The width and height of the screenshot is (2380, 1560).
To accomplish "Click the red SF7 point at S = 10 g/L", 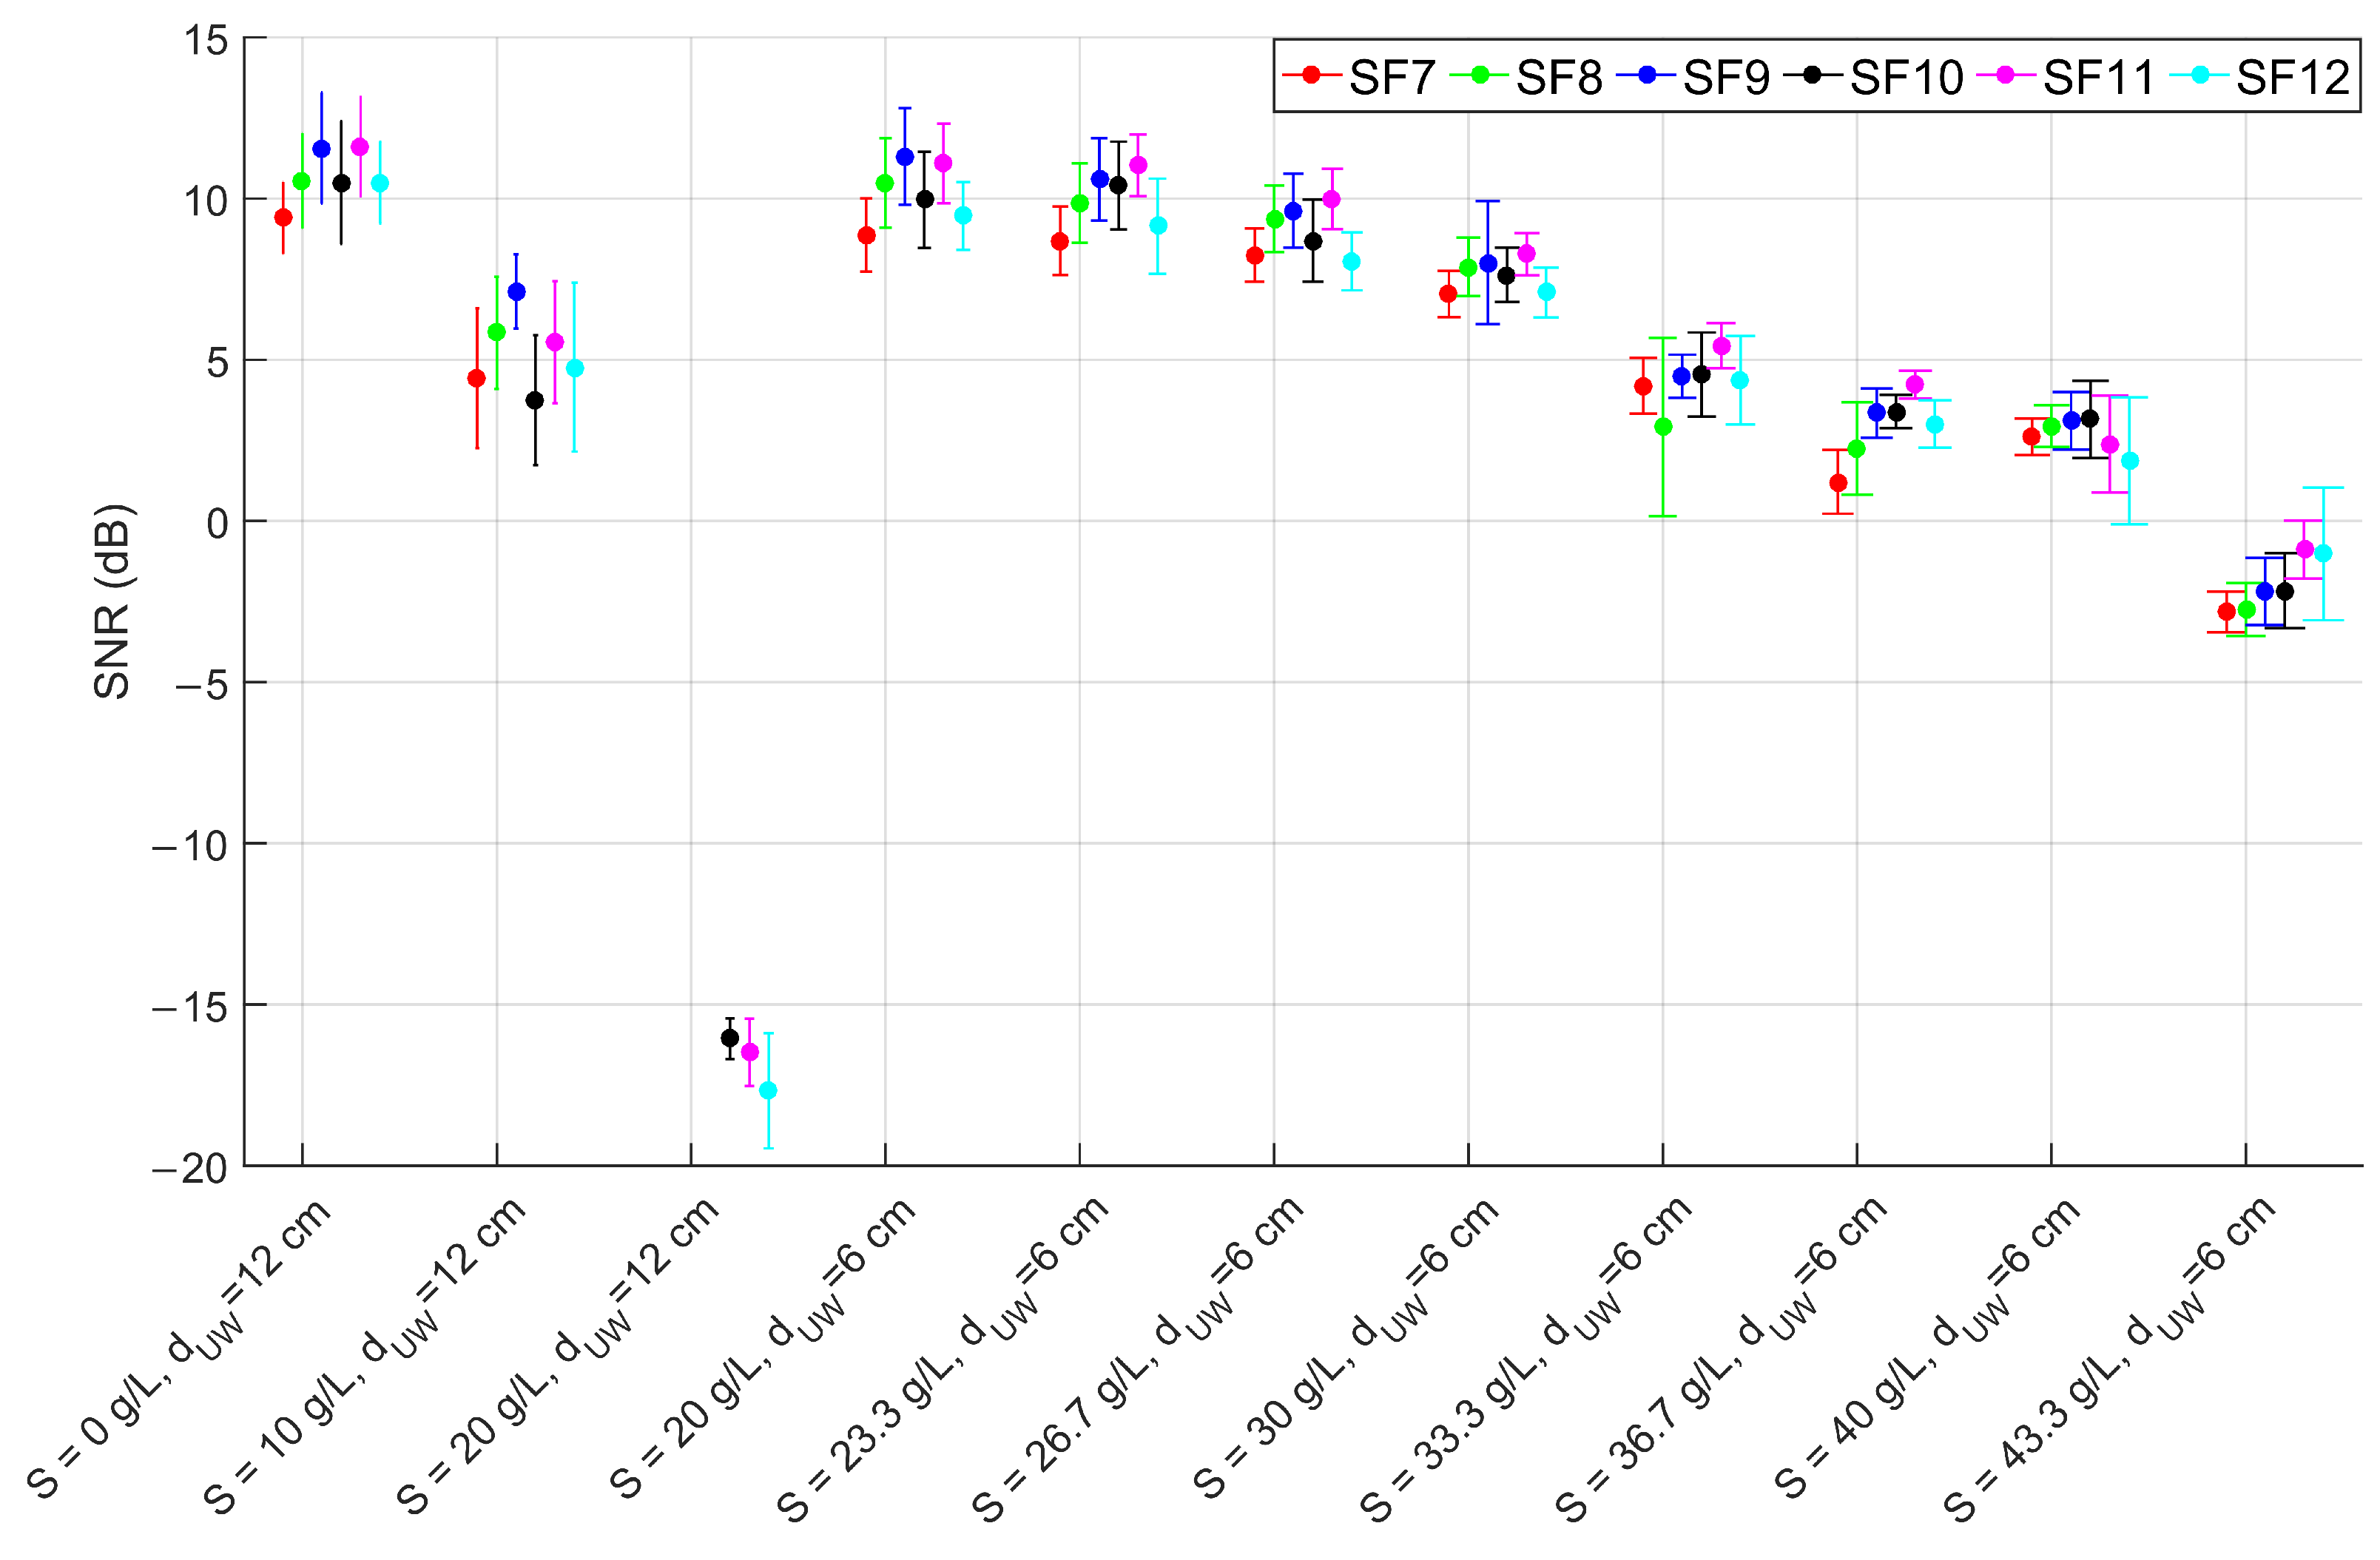I will [x=476, y=378].
